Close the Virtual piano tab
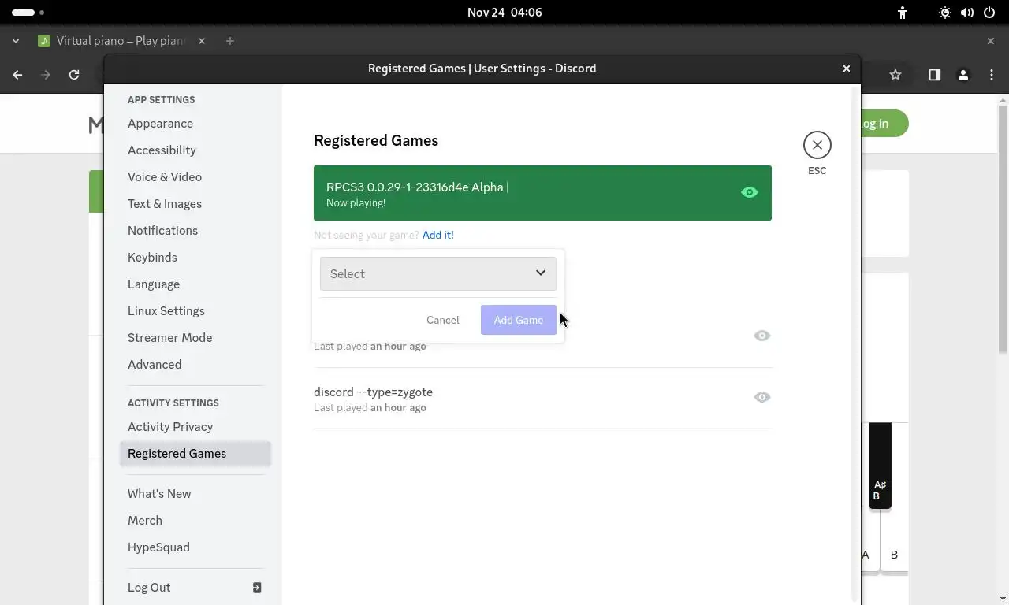The height and width of the screenshot is (605, 1009). coord(202,41)
